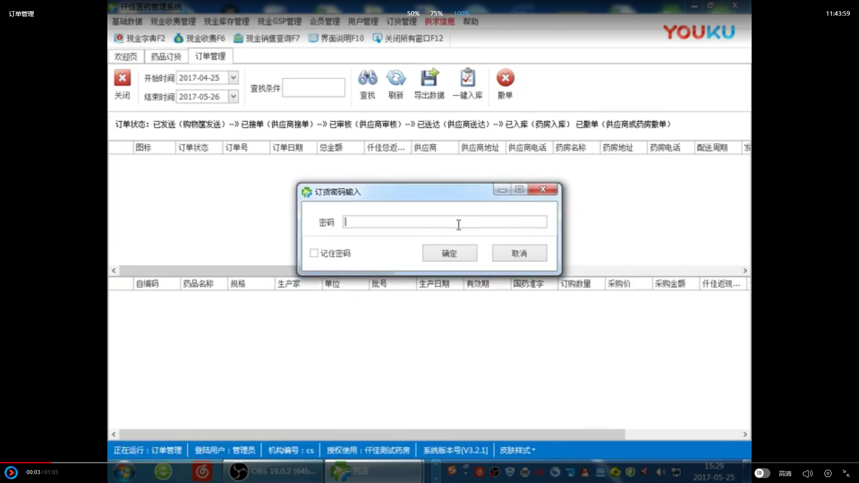Click the 供应商 column header
Viewport: 859px width, 483px height.
coord(435,148)
